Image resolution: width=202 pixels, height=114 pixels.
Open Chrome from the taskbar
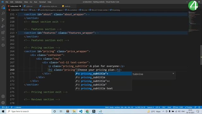tap(87, 111)
